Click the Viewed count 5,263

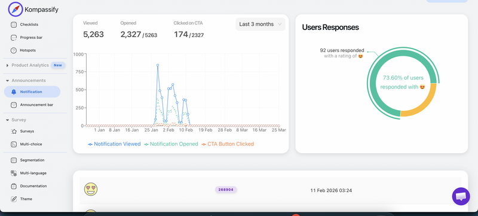tap(93, 35)
